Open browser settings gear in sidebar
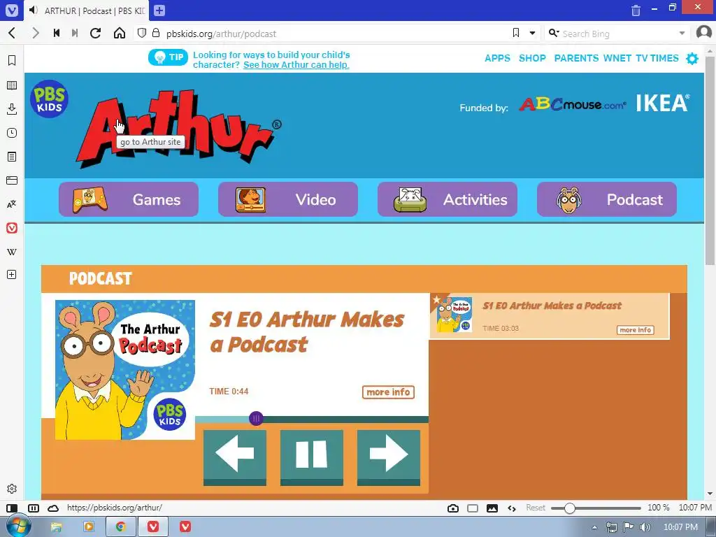 click(12, 489)
